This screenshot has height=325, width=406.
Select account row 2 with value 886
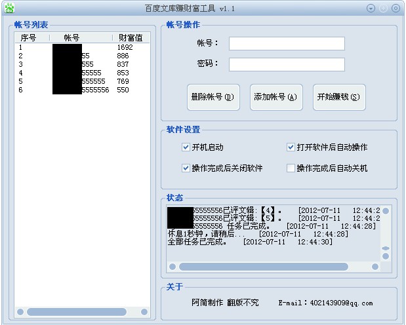pos(82,56)
